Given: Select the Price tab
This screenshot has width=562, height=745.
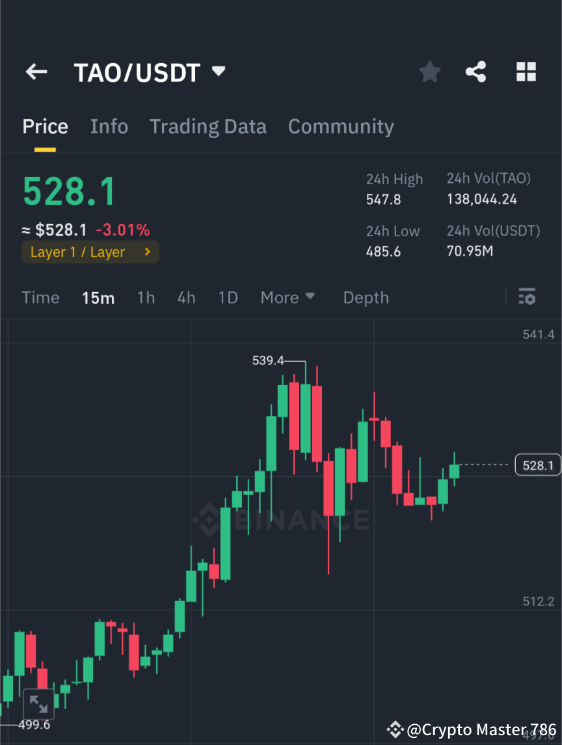Looking at the screenshot, I should coord(45,126).
